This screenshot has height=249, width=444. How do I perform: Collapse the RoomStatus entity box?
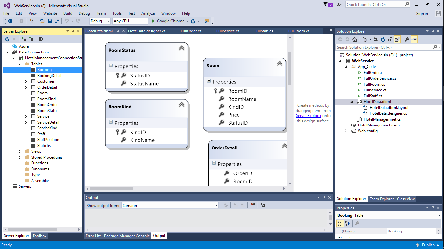tap(182, 48)
